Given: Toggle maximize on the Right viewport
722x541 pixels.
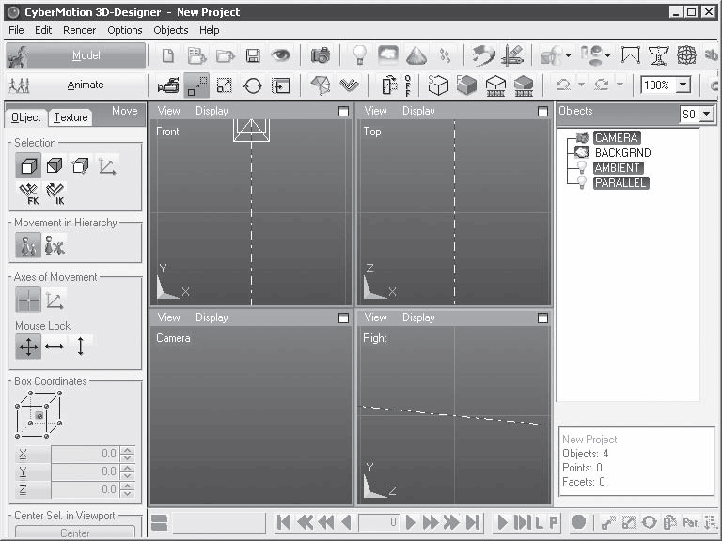Looking at the screenshot, I should tap(543, 317).
